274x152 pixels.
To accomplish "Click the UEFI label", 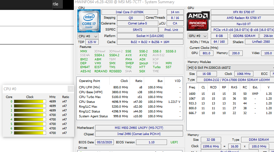I will (x=174, y=142).
